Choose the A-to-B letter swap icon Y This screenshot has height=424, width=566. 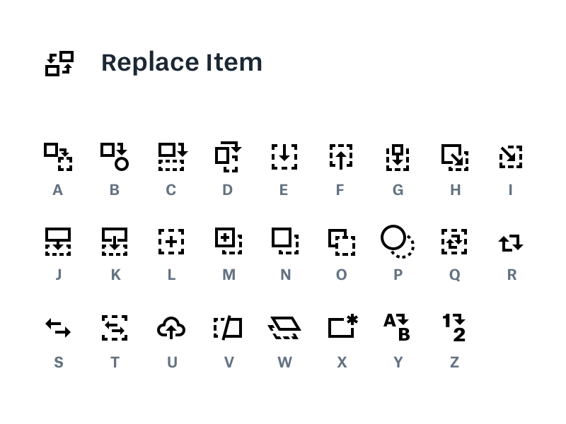pos(397,328)
